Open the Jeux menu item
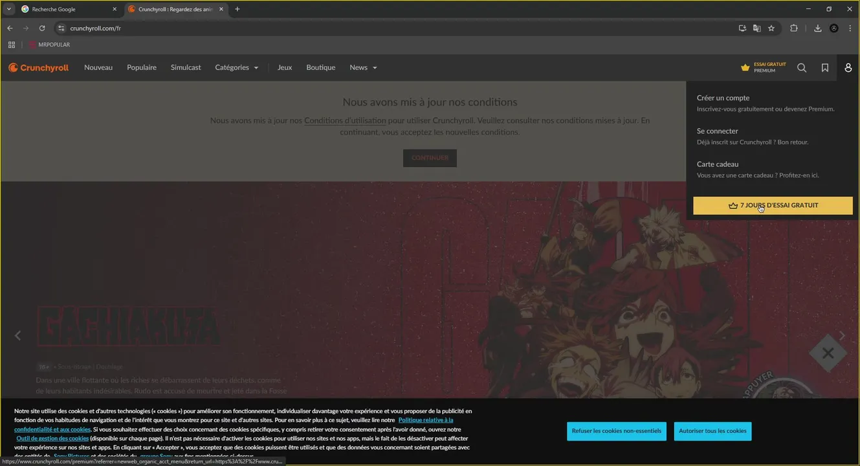 285,67
